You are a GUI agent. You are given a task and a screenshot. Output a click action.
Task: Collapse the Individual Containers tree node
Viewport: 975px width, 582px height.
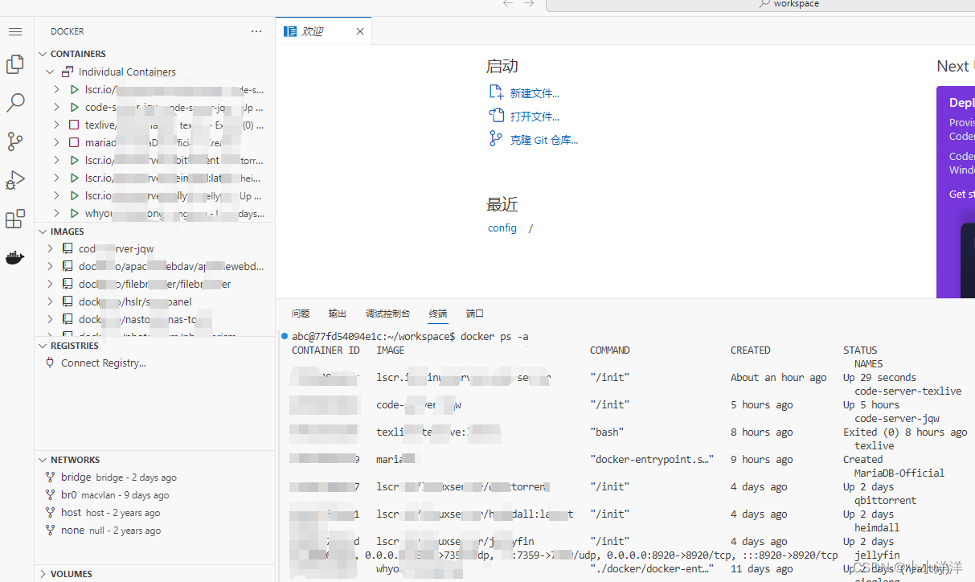coord(50,71)
